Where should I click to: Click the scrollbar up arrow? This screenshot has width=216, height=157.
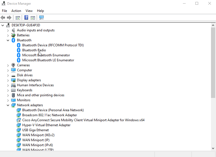click(x=213, y=25)
